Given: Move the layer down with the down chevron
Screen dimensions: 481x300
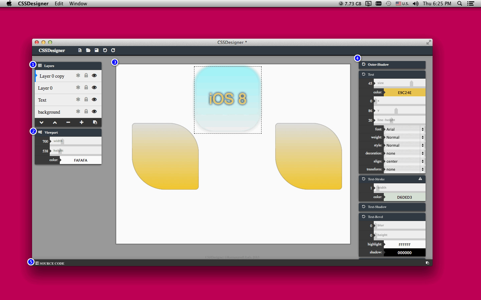Looking at the screenshot, I should [41, 122].
